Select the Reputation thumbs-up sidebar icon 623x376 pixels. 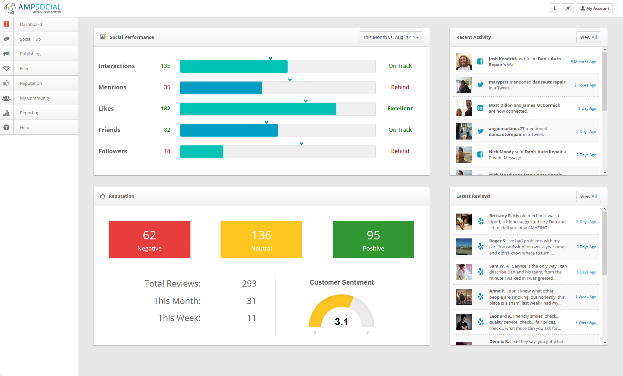[x=7, y=83]
